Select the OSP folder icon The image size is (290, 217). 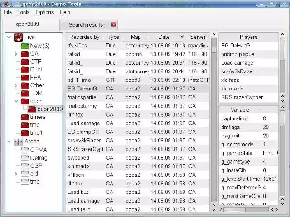(25, 166)
